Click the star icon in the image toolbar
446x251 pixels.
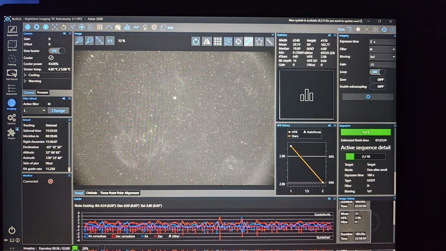pyautogui.click(x=259, y=41)
